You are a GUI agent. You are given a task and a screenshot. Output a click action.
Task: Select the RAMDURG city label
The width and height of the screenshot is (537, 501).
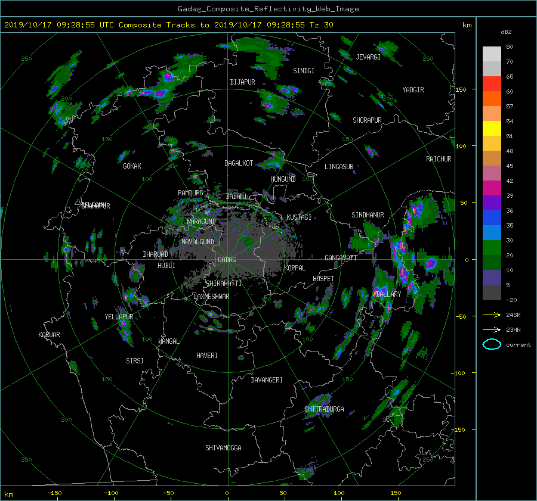[190, 193]
